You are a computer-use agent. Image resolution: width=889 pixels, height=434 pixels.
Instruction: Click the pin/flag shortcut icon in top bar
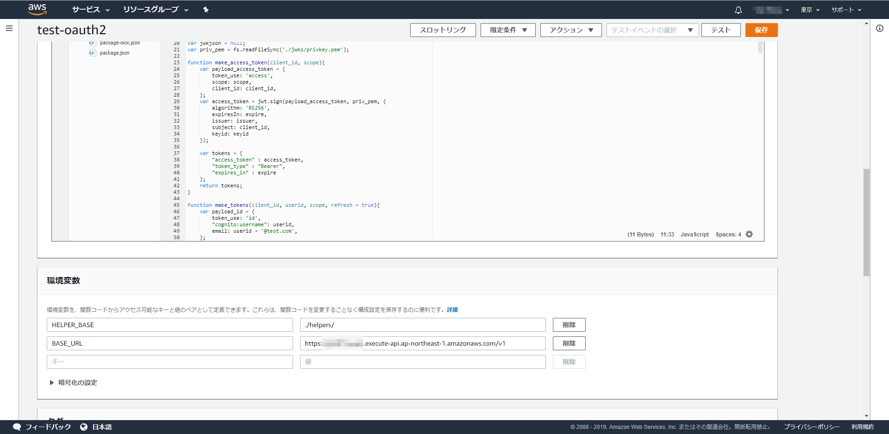pyautogui.click(x=206, y=9)
